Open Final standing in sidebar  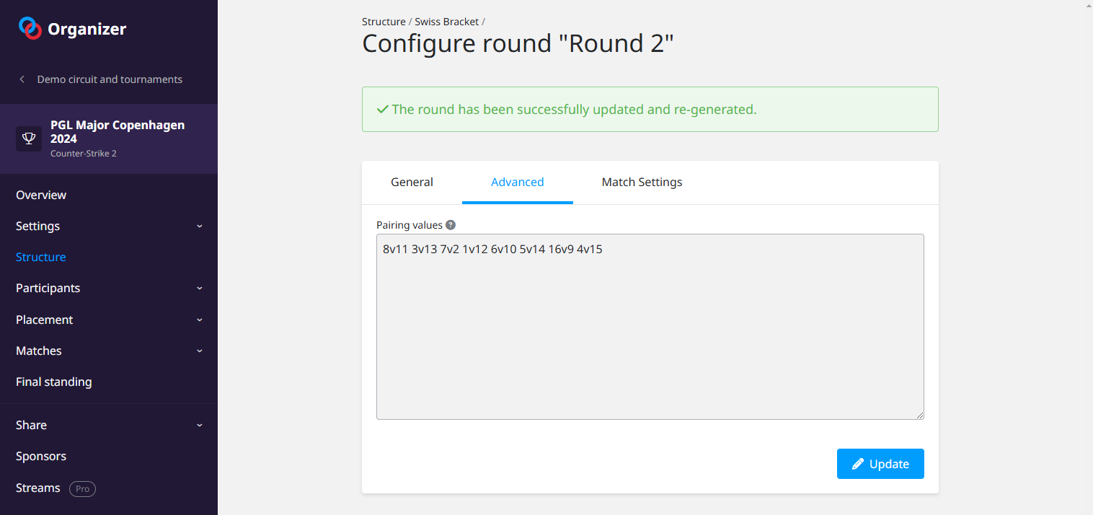click(54, 382)
